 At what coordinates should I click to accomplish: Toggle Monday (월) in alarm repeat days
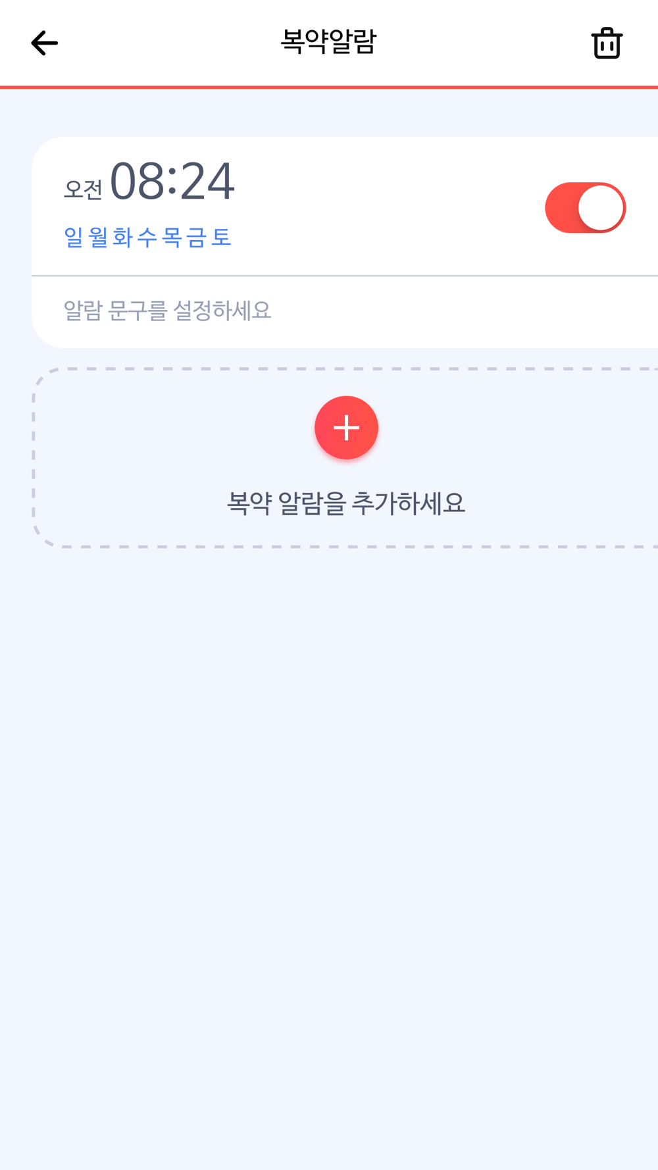(98, 237)
